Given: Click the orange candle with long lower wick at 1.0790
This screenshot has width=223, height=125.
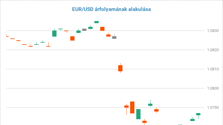Looking at the screenshot, I should [x=126, y=106].
